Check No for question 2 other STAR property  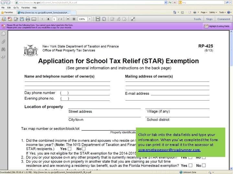tap(204, 158)
